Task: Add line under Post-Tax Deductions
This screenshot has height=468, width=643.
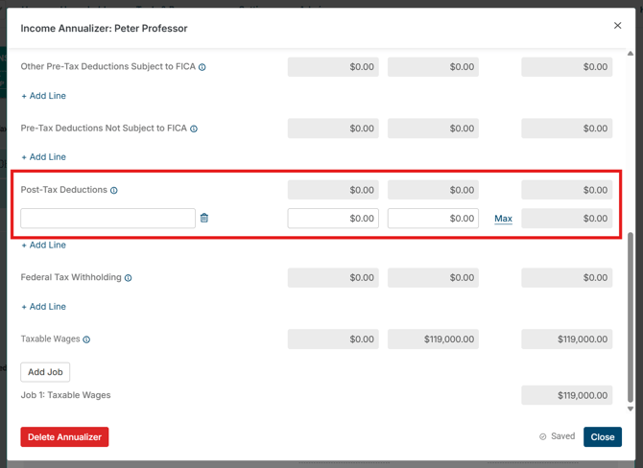Action: tap(44, 246)
